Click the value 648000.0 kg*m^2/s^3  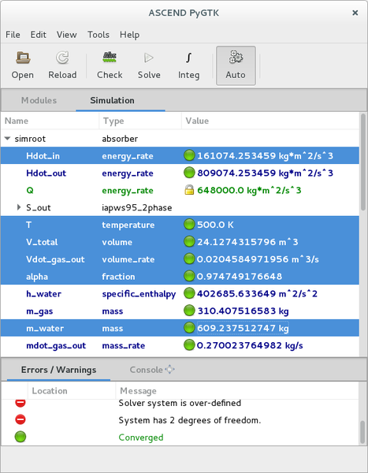pos(249,190)
